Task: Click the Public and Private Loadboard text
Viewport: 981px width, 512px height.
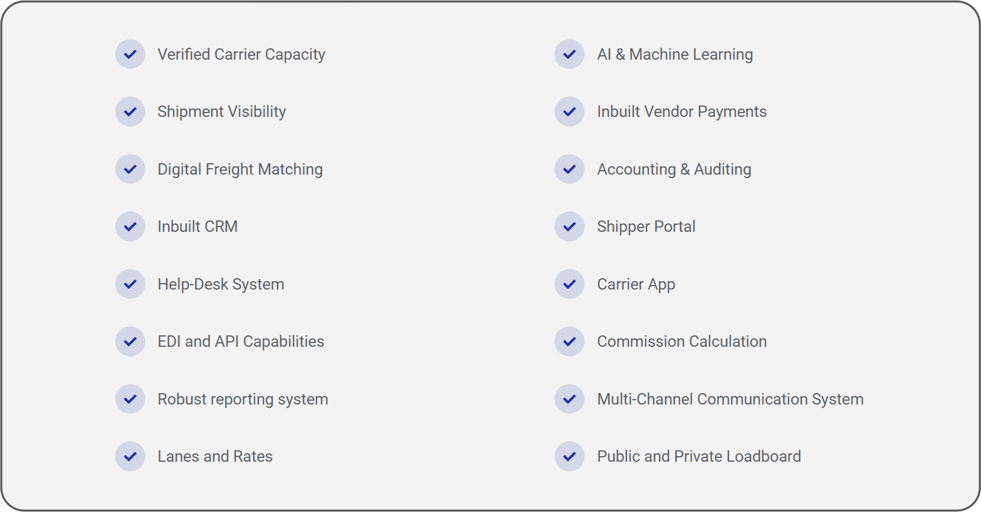Action: [x=699, y=456]
